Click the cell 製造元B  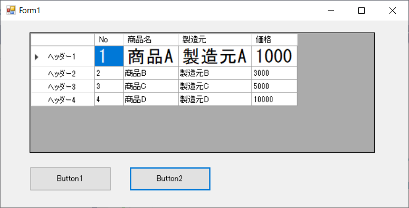(215, 73)
